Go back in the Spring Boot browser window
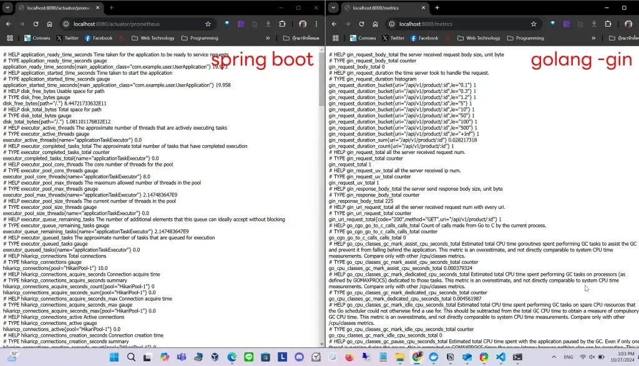Viewport: 639px width, 366px height. [x=9, y=24]
